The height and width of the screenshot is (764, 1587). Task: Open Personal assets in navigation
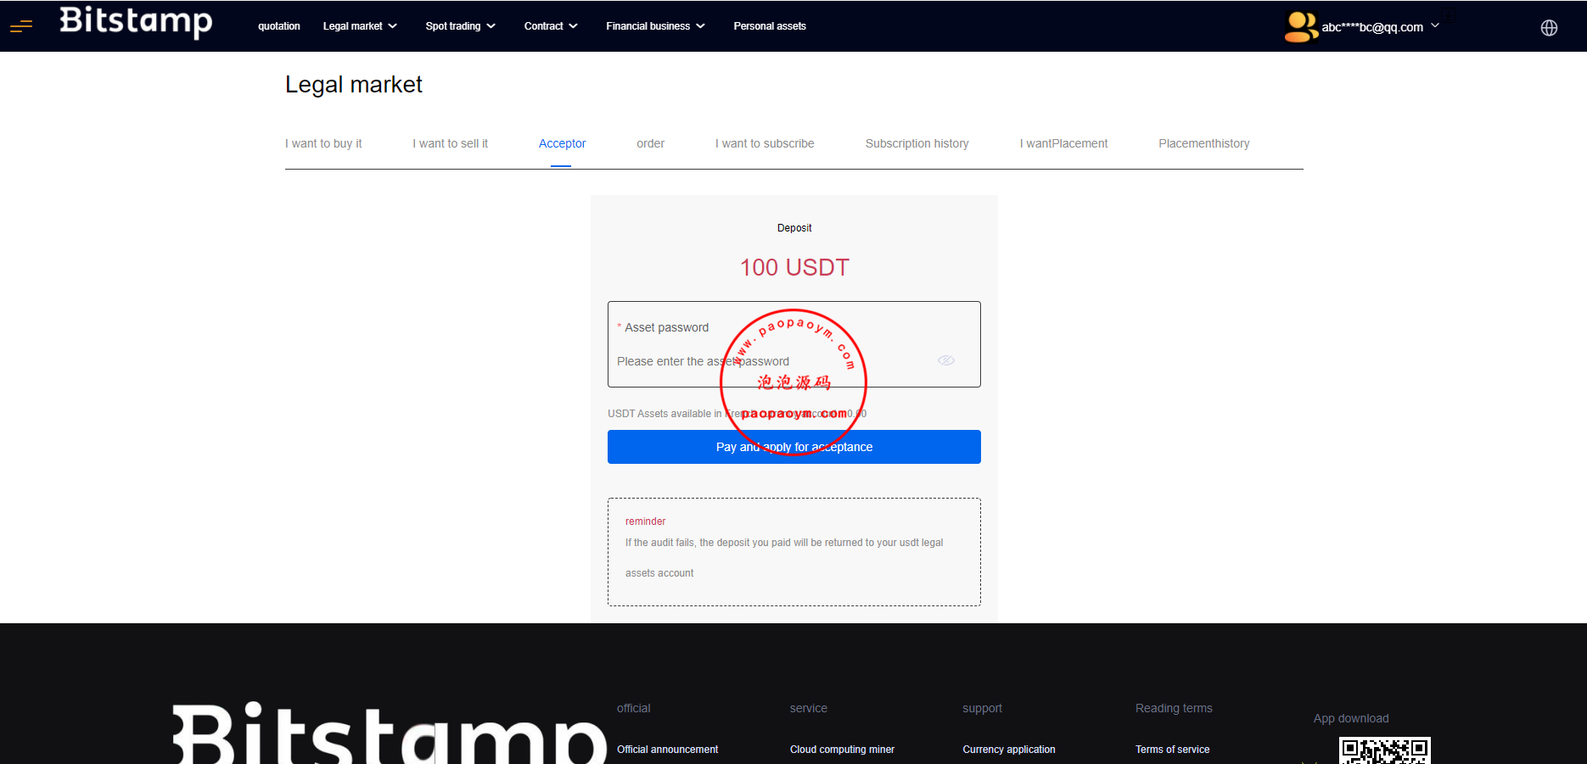(x=770, y=26)
